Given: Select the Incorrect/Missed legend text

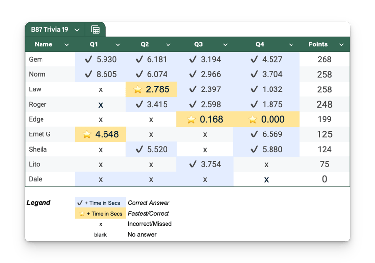Looking at the screenshot, I should [150, 224].
